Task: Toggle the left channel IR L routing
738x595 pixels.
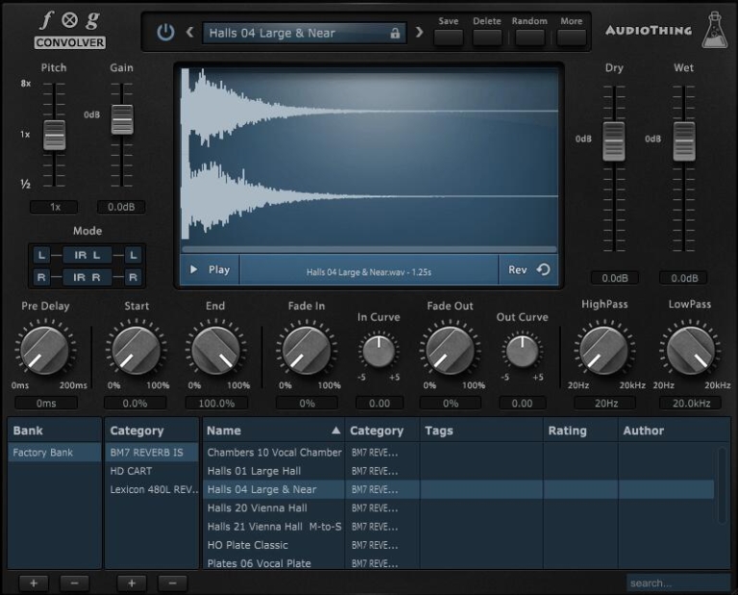Action: 87,255
